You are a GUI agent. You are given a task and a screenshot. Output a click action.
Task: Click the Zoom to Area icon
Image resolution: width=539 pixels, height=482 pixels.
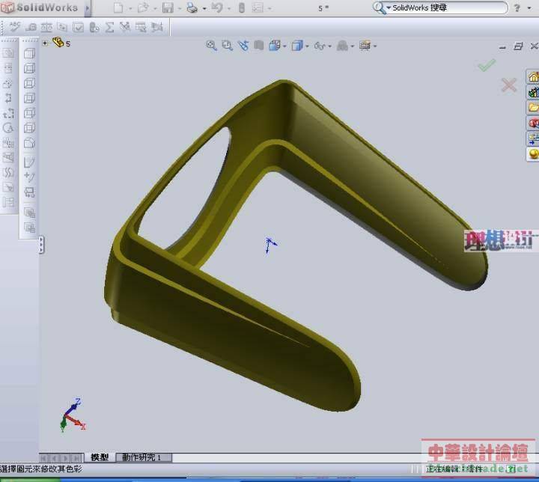click(227, 46)
